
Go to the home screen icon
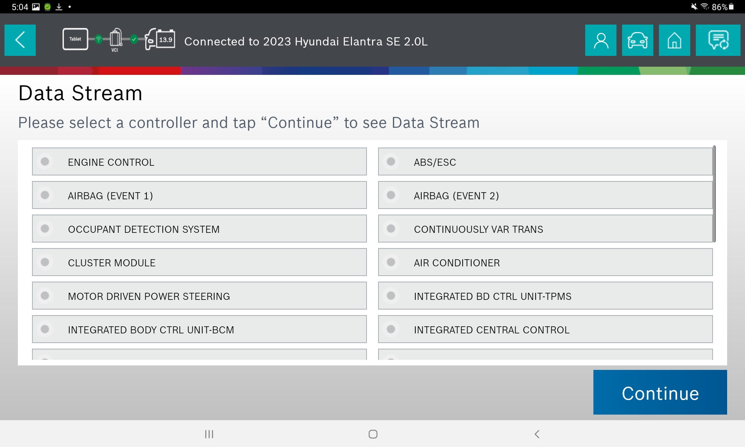[x=674, y=40]
